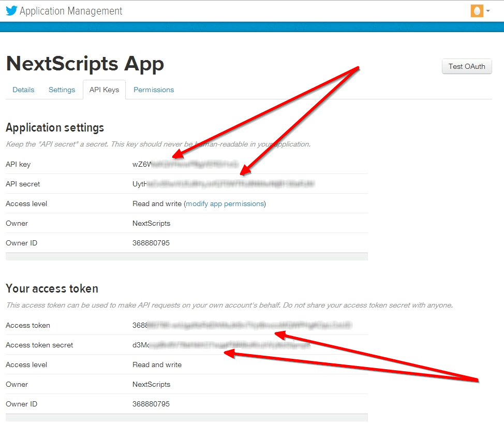This screenshot has width=504, height=437.
Task: Click the API secret row label
Action: [23, 184]
